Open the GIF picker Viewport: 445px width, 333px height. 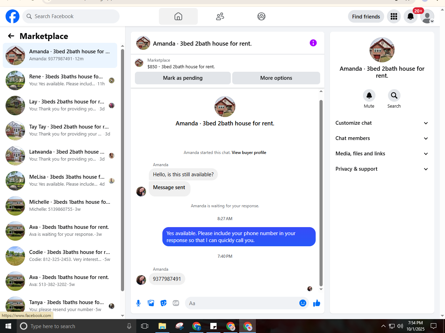click(176, 303)
